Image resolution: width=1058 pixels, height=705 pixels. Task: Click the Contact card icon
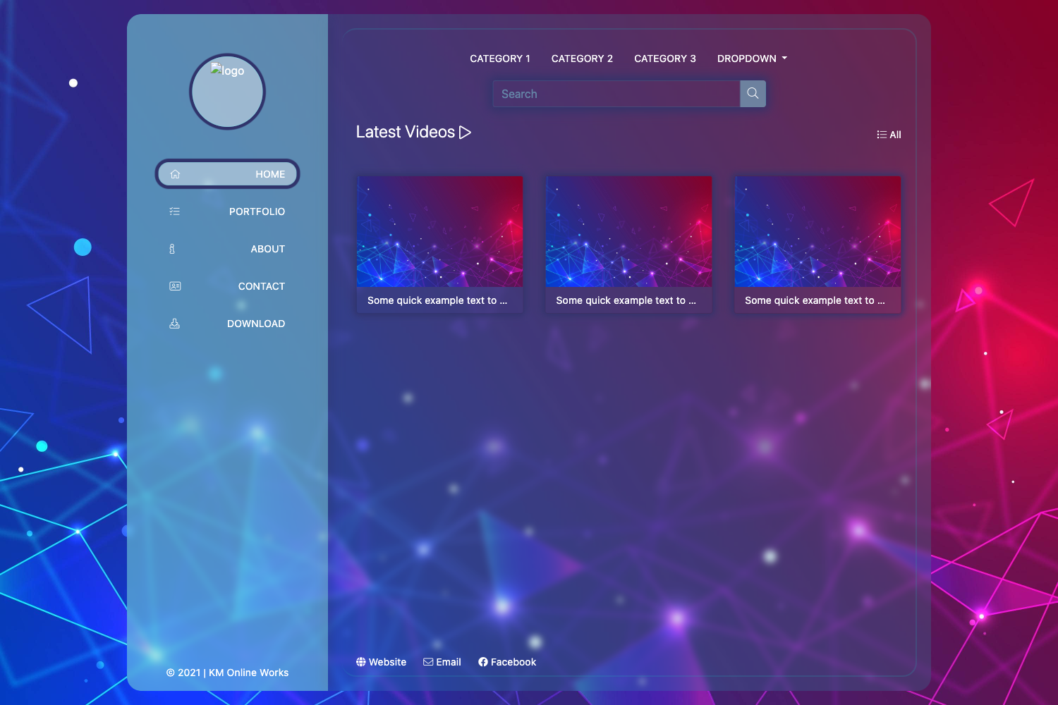(174, 286)
